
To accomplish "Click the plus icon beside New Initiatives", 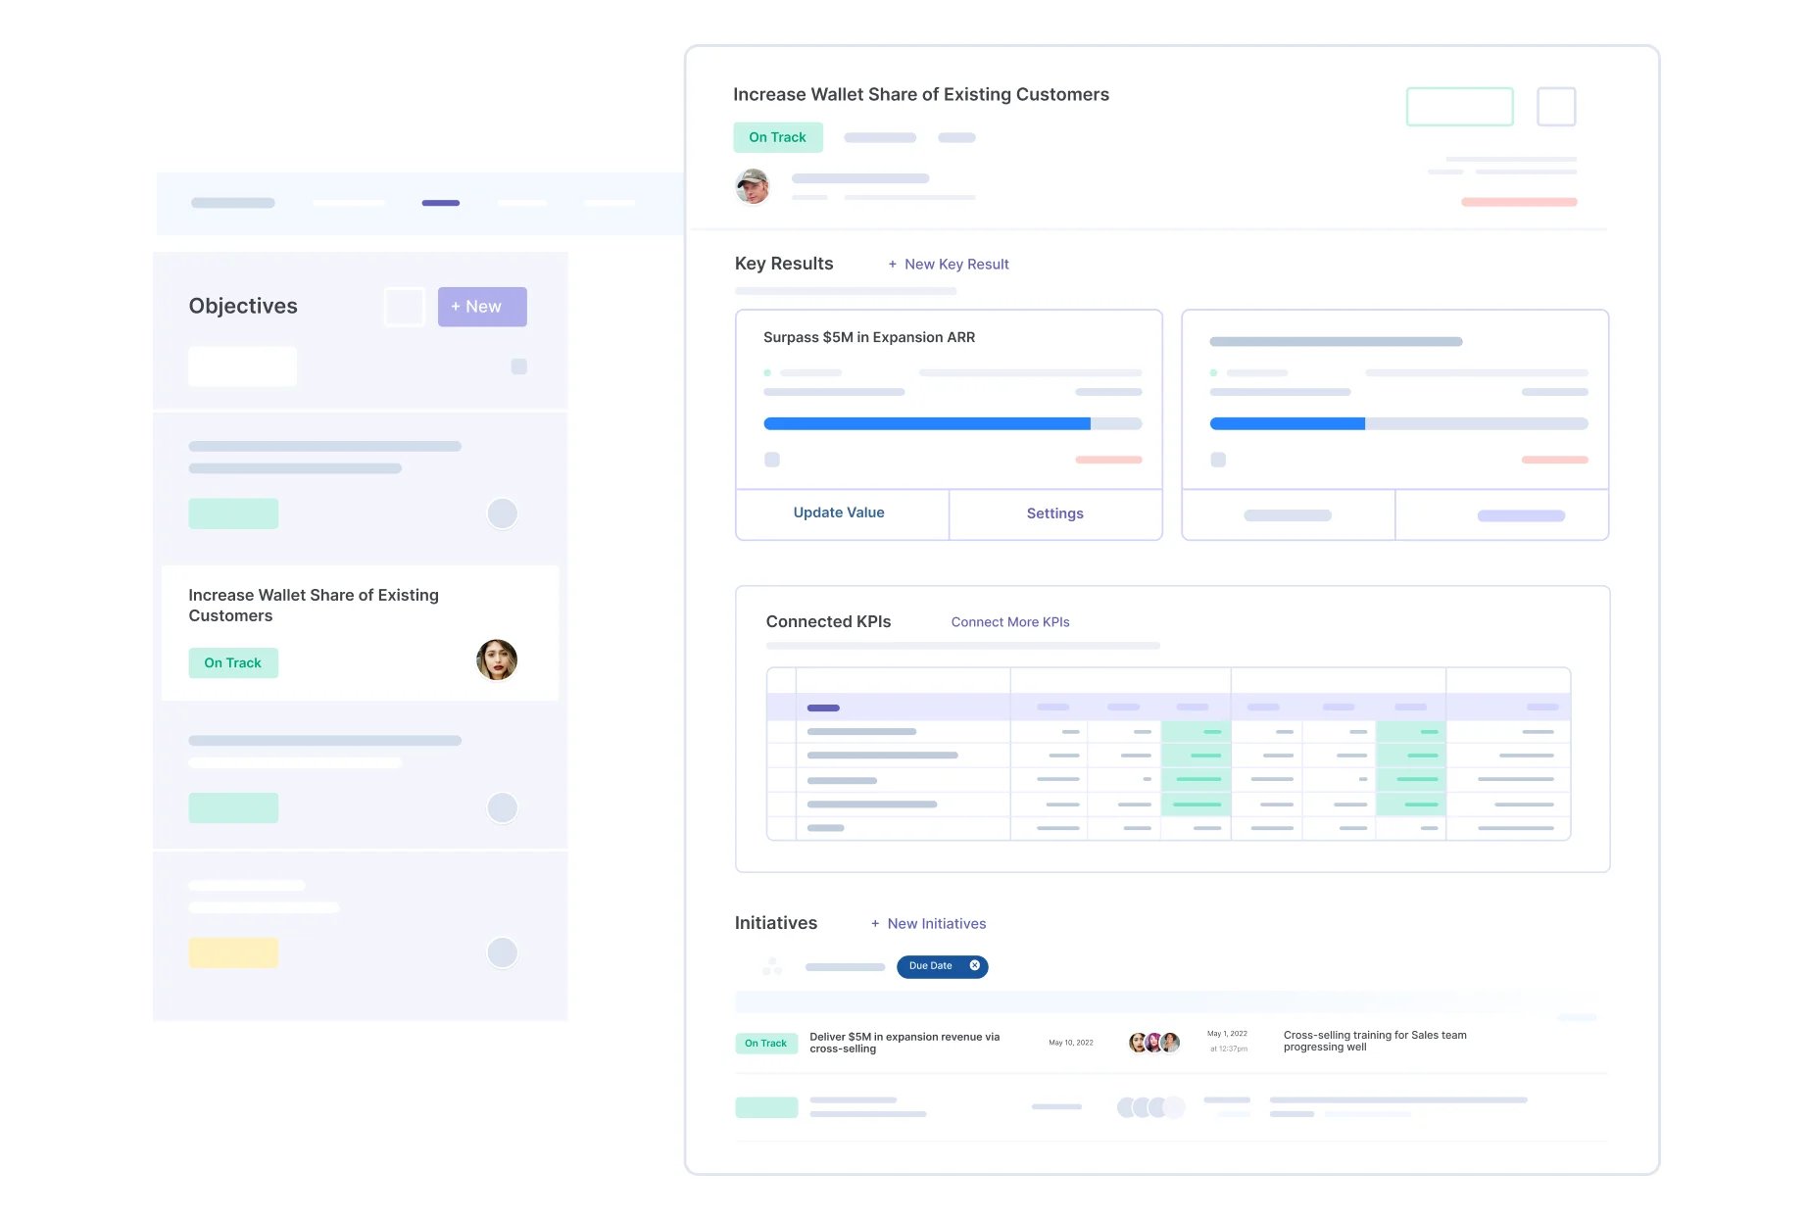I will [x=875, y=924].
